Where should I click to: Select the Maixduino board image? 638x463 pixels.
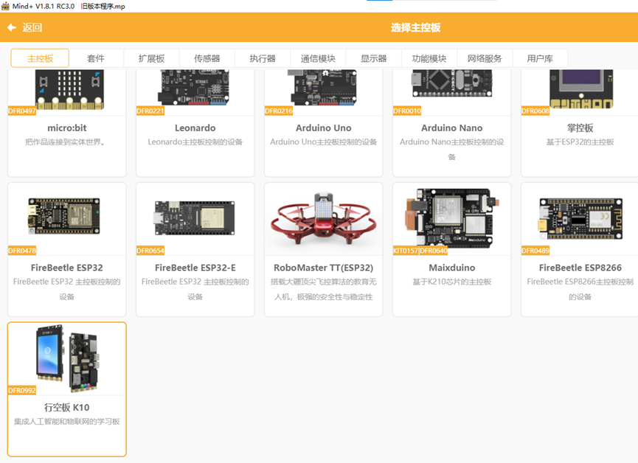coord(451,215)
